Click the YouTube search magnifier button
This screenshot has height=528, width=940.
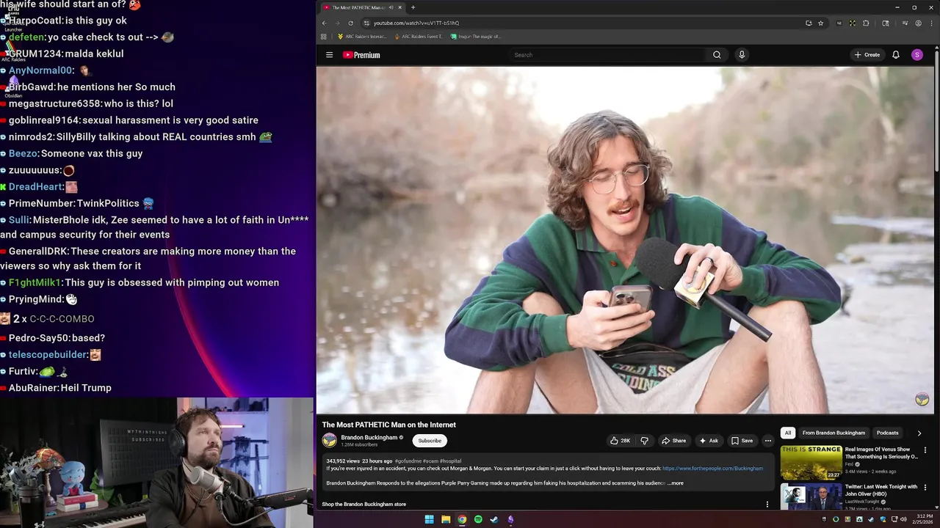[717, 55]
